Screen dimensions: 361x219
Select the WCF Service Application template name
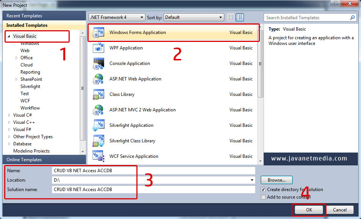click(134, 156)
